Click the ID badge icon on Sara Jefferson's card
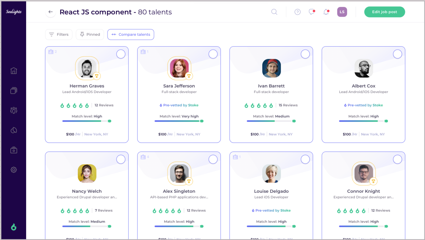The image size is (425, 240). (143, 52)
